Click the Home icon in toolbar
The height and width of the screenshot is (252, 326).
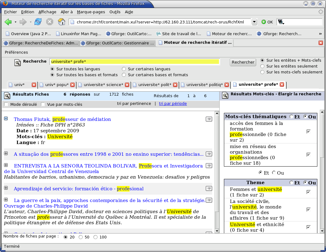pos(61,22)
